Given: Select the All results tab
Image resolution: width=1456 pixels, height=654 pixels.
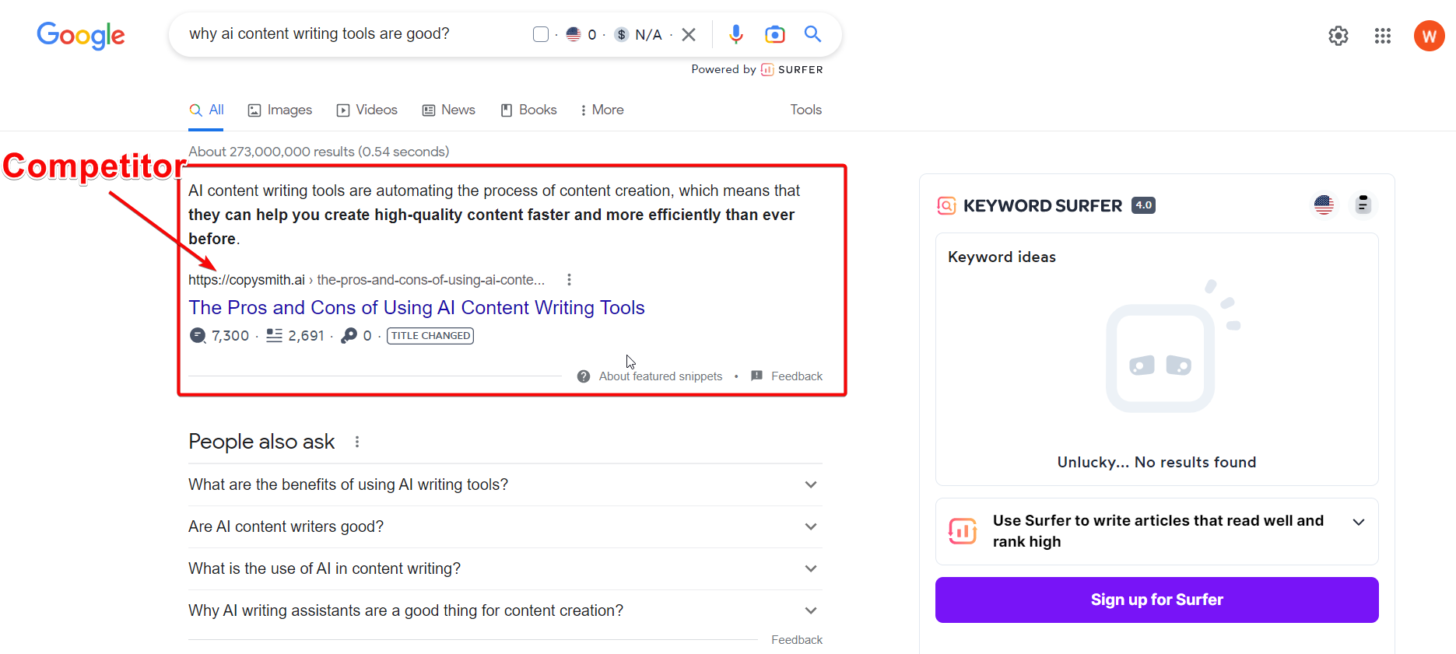Looking at the screenshot, I should coord(206,110).
